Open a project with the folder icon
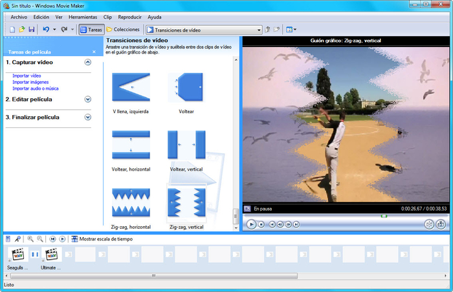 click(x=21, y=30)
